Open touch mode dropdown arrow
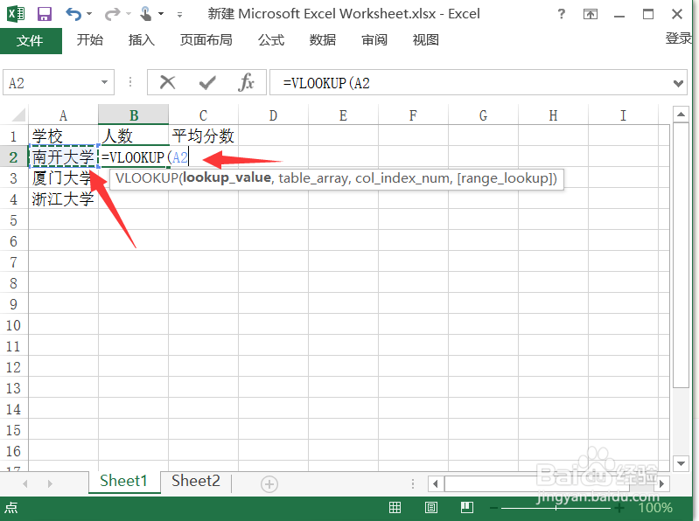The image size is (699, 521). (x=161, y=14)
